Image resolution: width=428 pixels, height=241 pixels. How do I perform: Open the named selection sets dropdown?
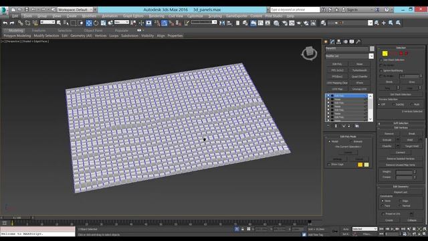(x=204, y=22)
